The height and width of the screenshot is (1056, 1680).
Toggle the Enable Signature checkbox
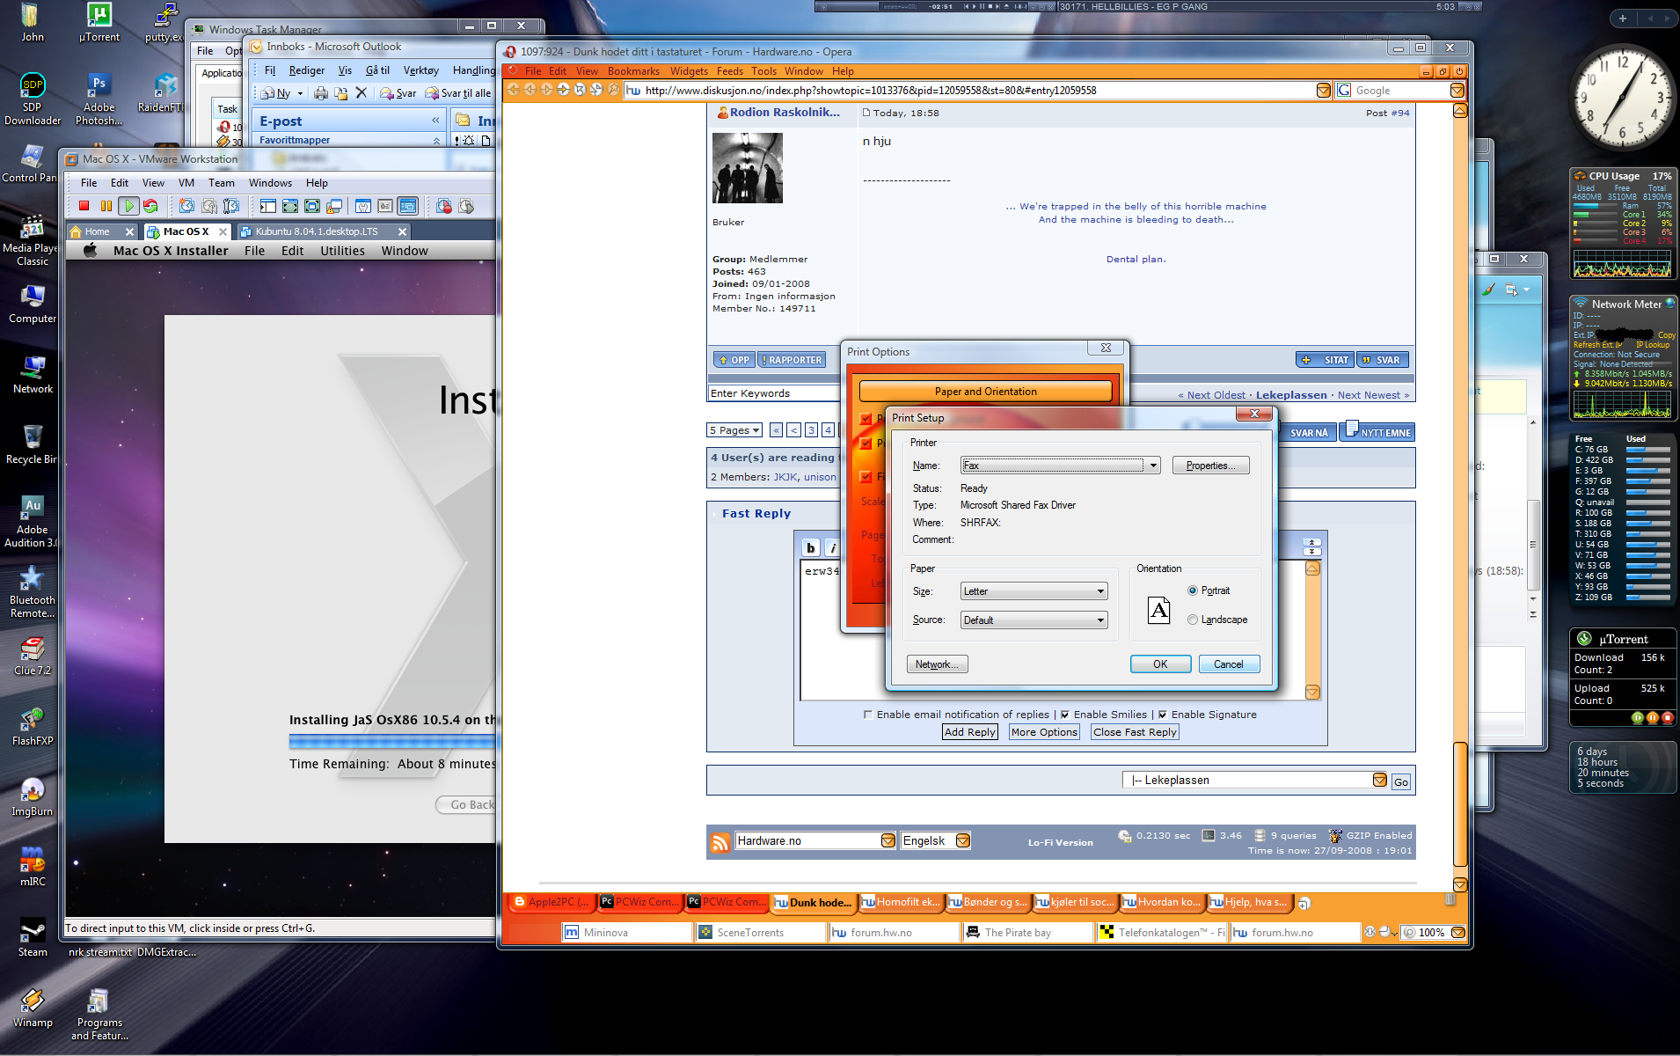1163,715
